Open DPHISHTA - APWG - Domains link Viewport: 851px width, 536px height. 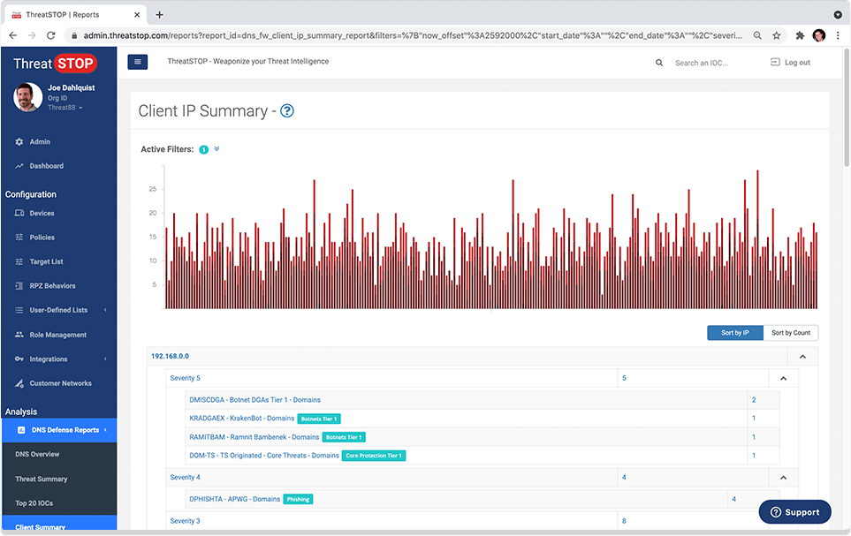[234, 499]
